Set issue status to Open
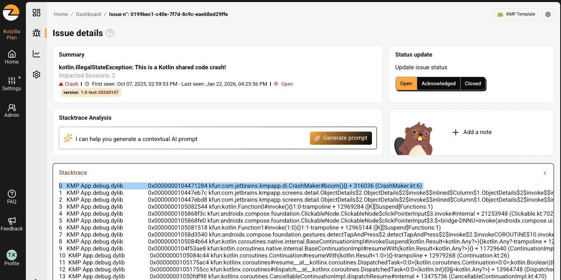 [406, 84]
